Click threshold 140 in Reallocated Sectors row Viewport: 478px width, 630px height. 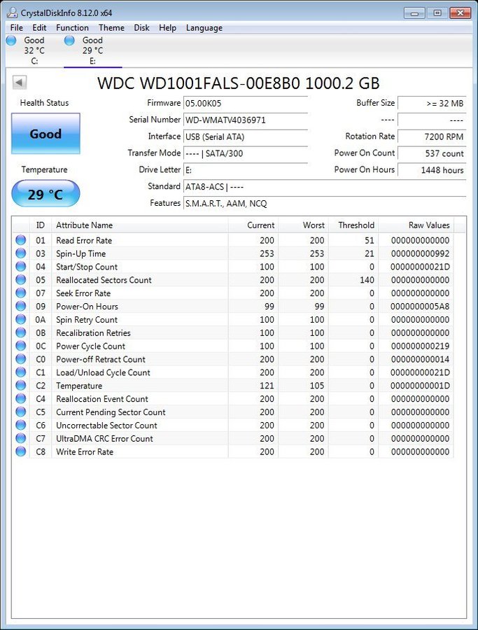pyautogui.click(x=367, y=279)
